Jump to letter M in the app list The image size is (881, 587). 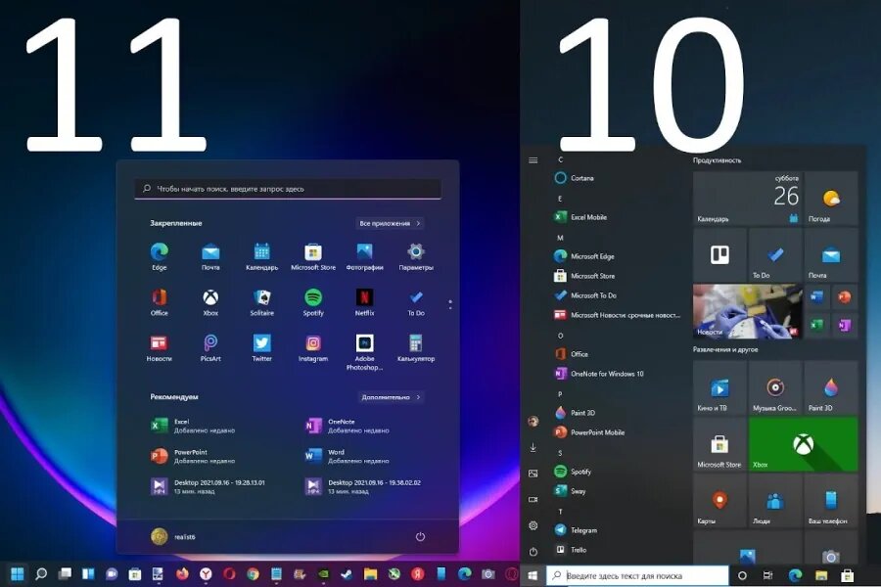pos(560,238)
